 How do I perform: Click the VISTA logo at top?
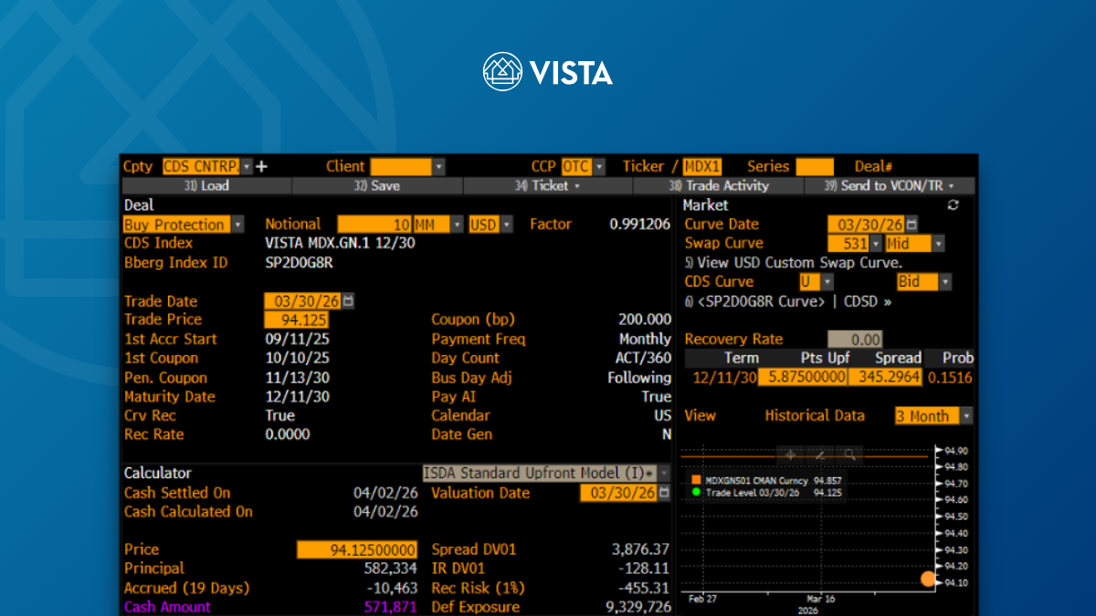click(548, 72)
